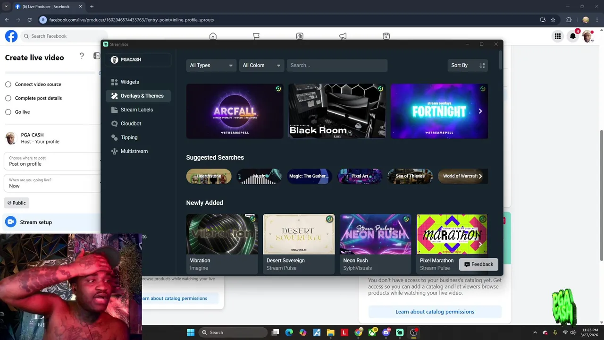This screenshot has height=340, width=604.
Task: Open the Windows Start menu
Action: pyautogui.click(x=191, y=332)
